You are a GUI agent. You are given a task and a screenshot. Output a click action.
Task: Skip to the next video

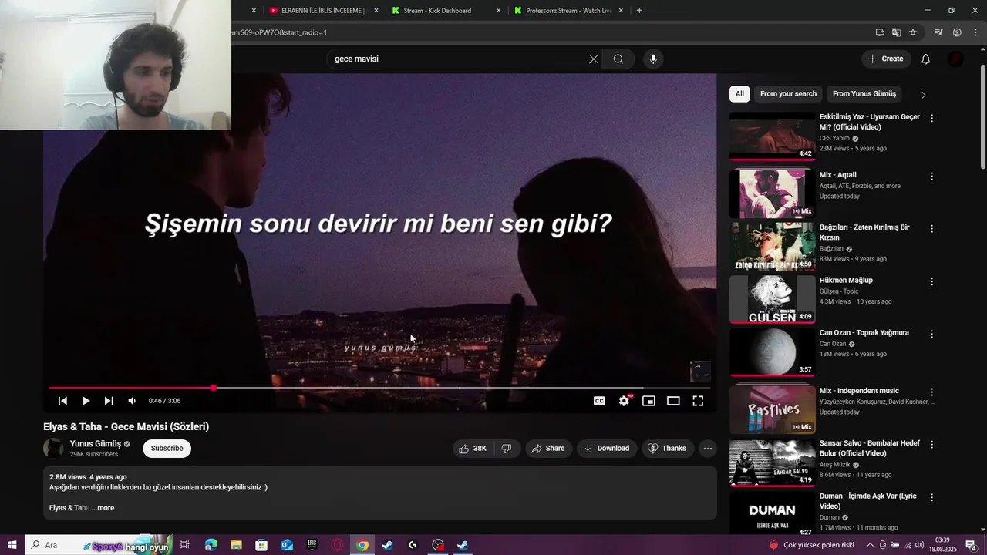(x=109, y=401)
